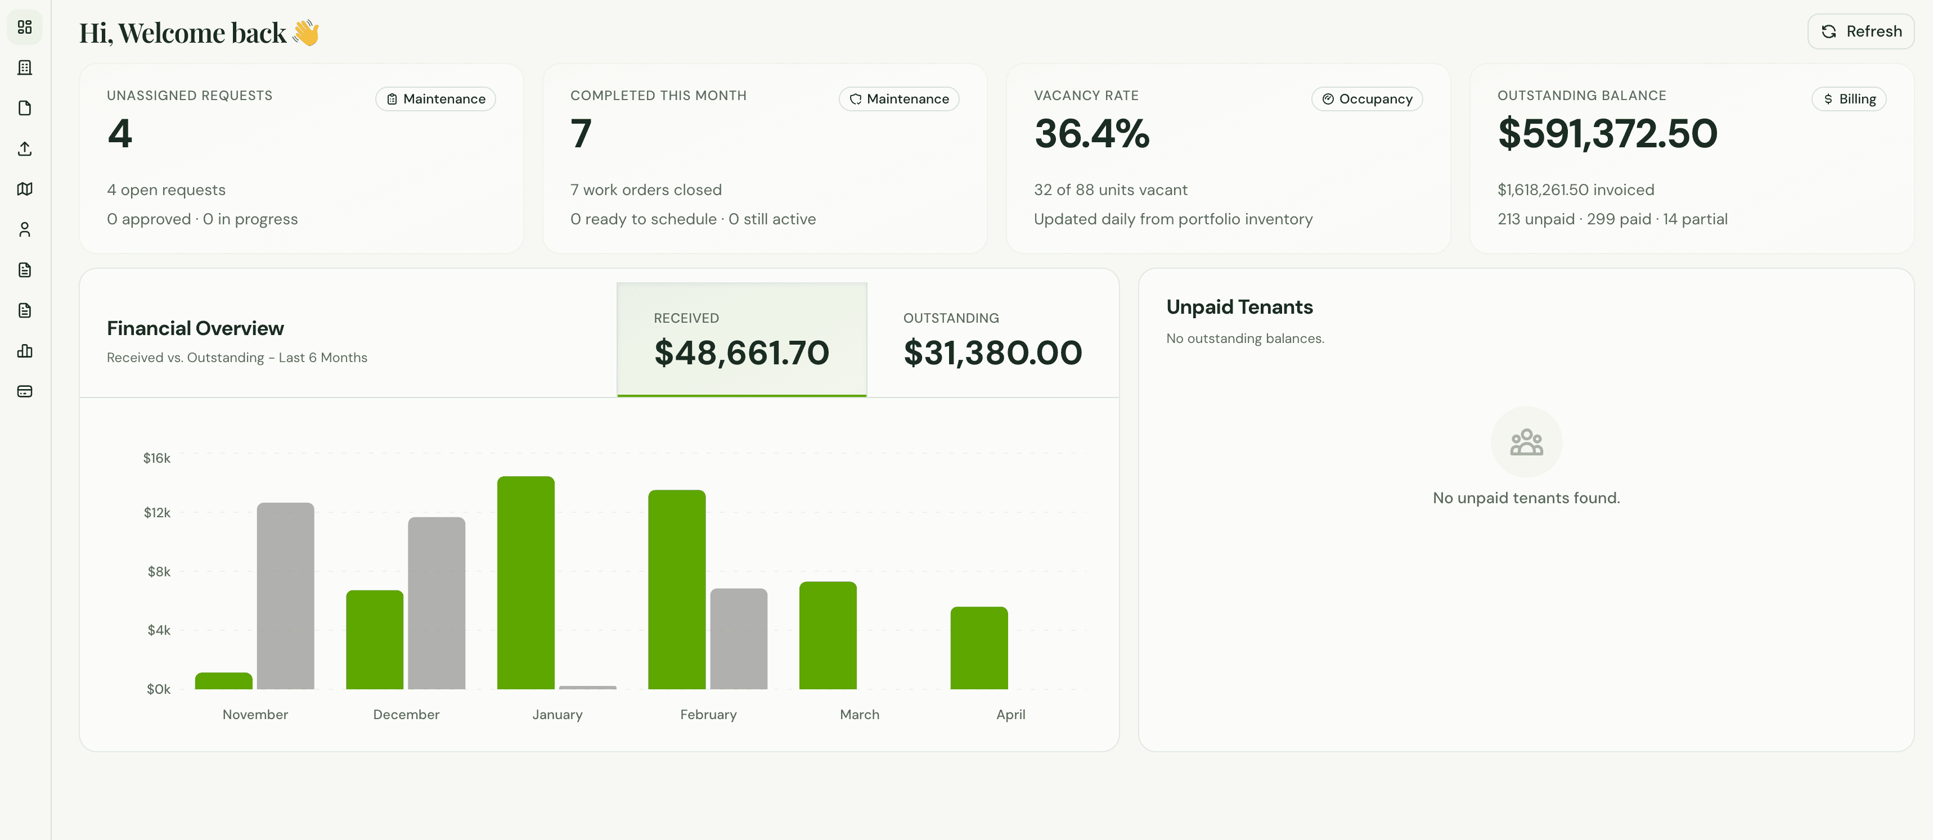Image resolution: width=1933 pixels, height=840 pixels.
Task: Select the Map view icon in sidebar
Action: (25, 189)
